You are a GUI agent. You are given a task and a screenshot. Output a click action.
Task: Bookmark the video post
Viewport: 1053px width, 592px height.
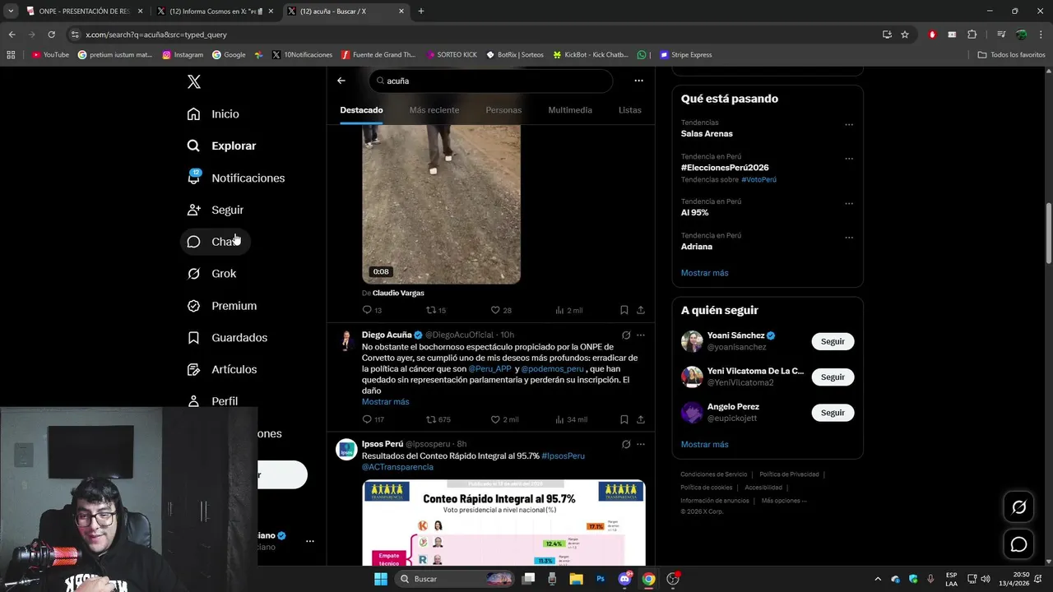(624, 310)
